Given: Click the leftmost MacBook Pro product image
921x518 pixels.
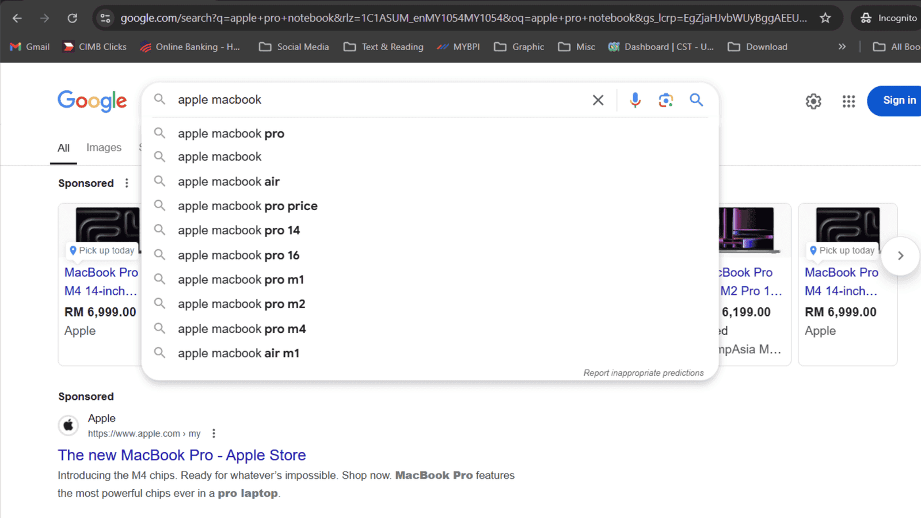Looking at the screenshot, I should pos(109,226).
